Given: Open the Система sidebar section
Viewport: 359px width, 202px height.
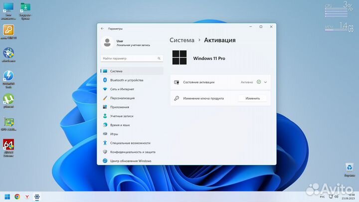Looking at the screenshot, I should coord(132,71).
